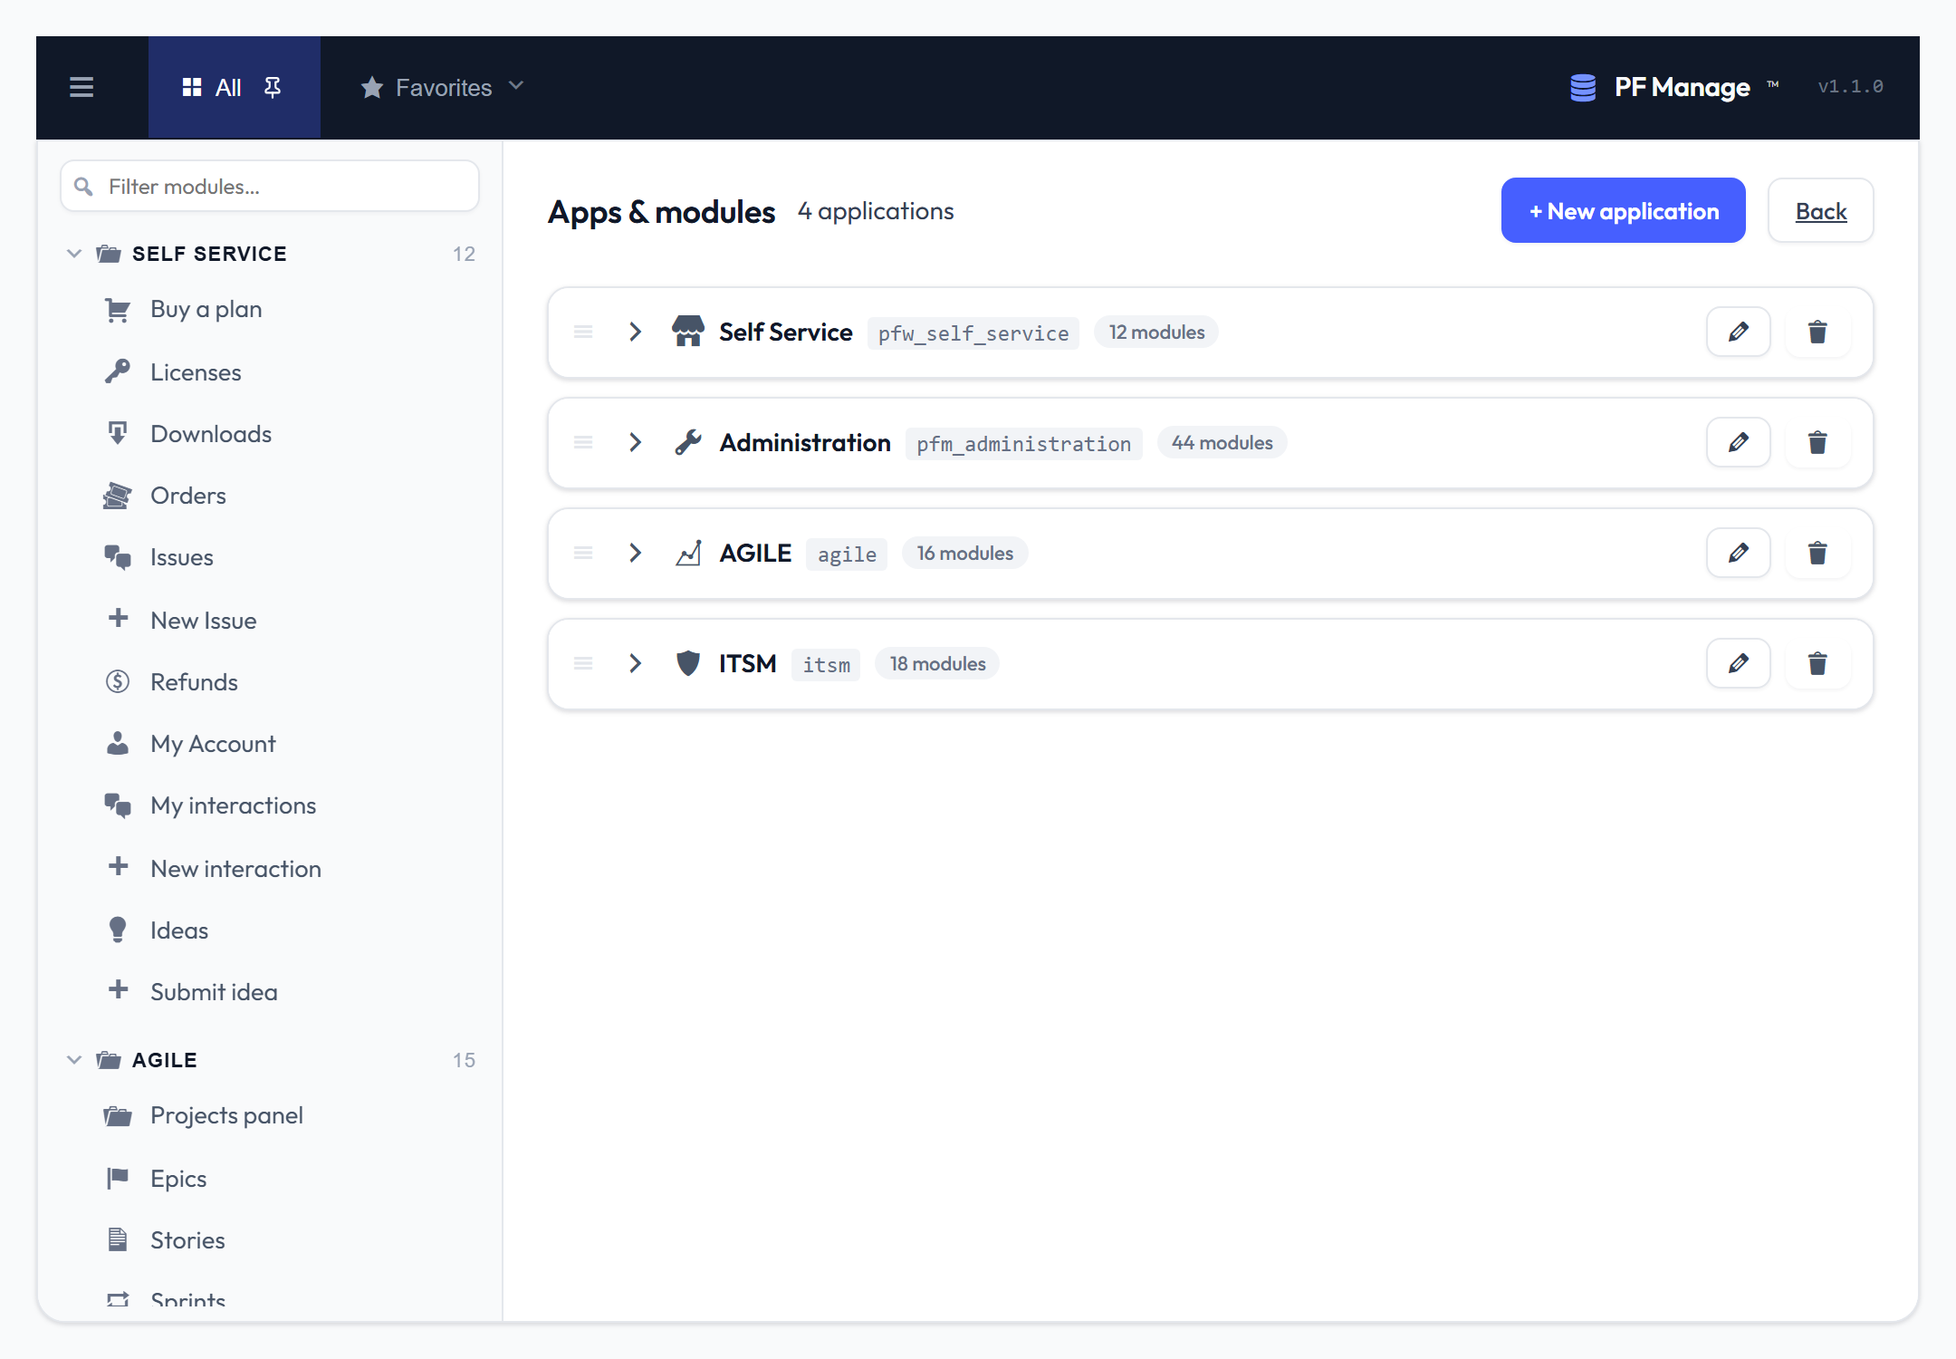This screenshot has height=1359, width=1956.
Task: Click the search magnifier icon
Action: click(83, 186)
